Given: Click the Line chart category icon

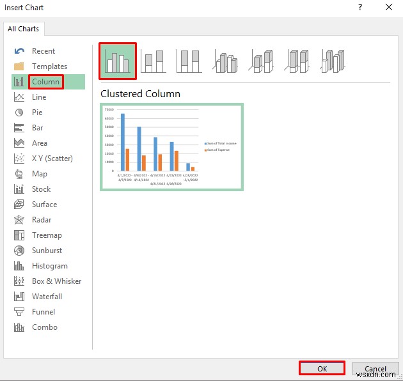Looking at the screenshot, I should pos(19,97).
